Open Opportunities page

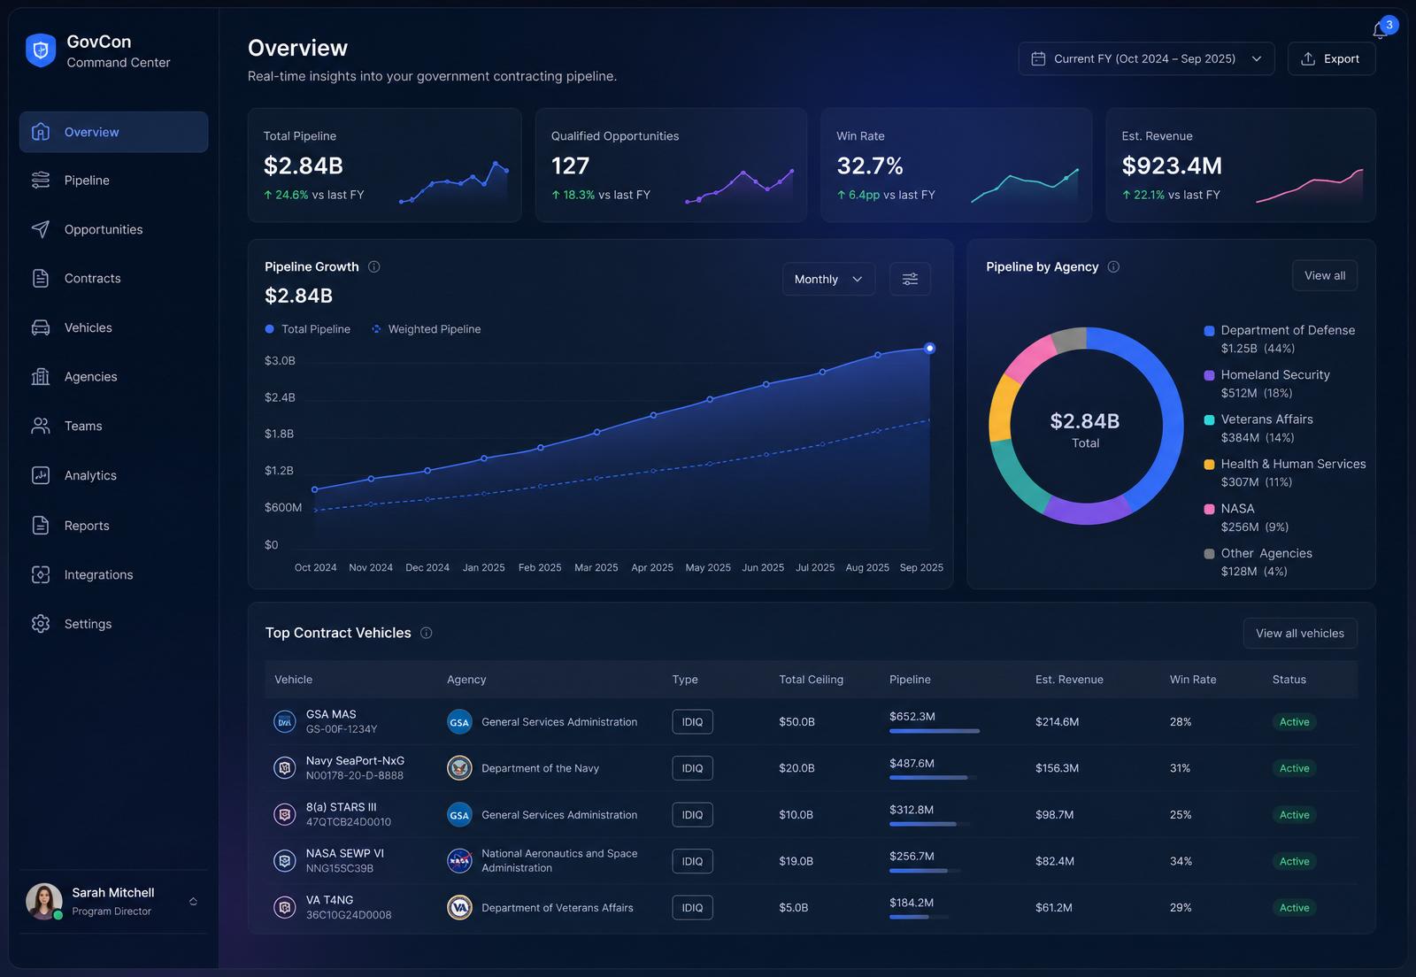click(113, 229)
